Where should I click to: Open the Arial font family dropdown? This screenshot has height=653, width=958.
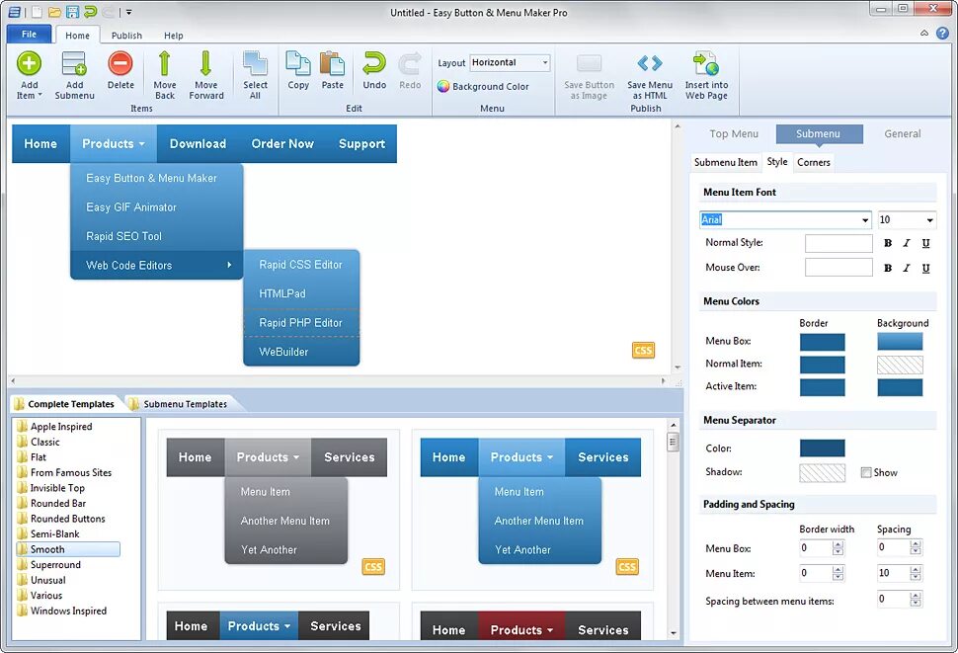tap(865, 220)
